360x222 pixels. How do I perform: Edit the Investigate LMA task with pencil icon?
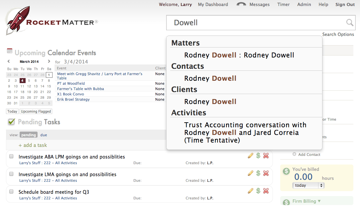251,173
